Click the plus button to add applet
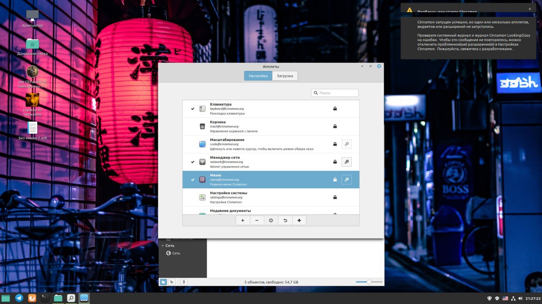The width and height of the screenshot is (542, 304). tap(243, 220)
